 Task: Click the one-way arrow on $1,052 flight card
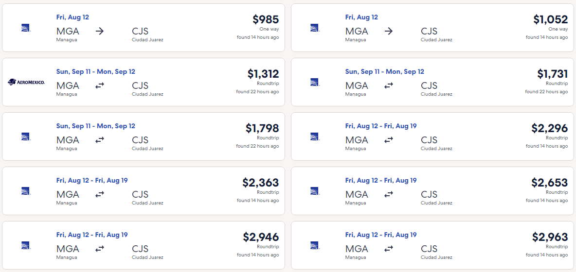coord(389,31)
